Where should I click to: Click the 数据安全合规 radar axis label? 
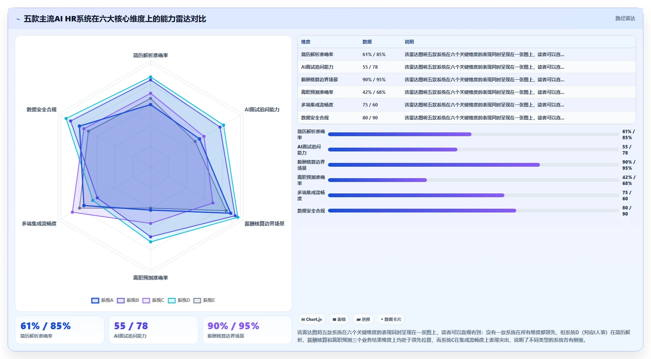(42, 110)
